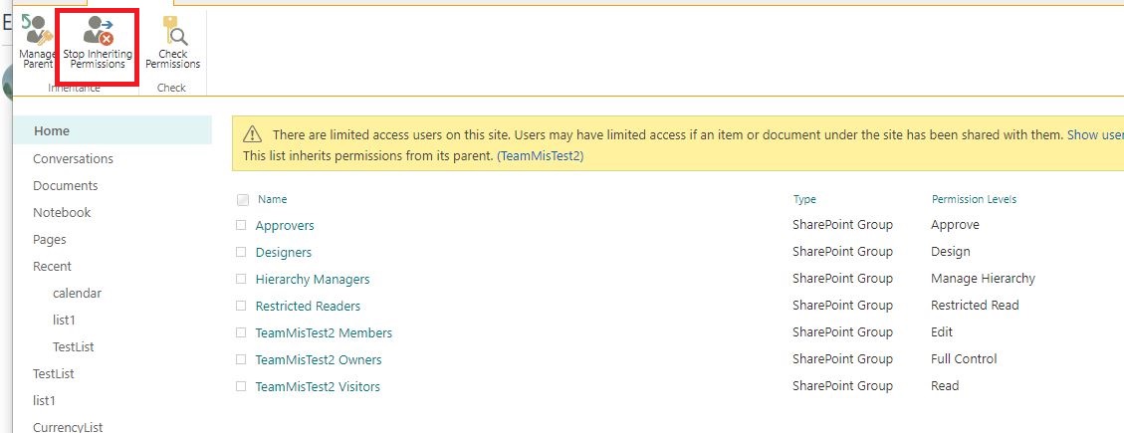Check the box for Designers
This screenshot has width=1124, height=433.
[x=241, y=253]
